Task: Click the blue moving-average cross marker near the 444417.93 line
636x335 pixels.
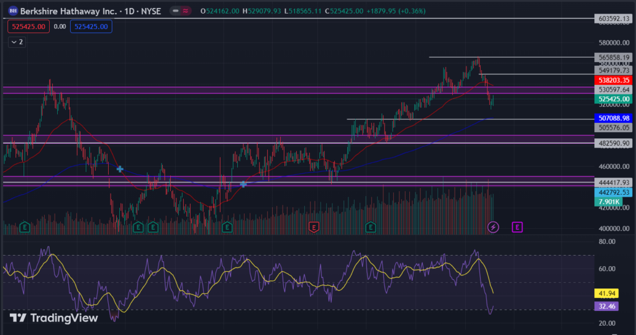Action: coord(243,184)
